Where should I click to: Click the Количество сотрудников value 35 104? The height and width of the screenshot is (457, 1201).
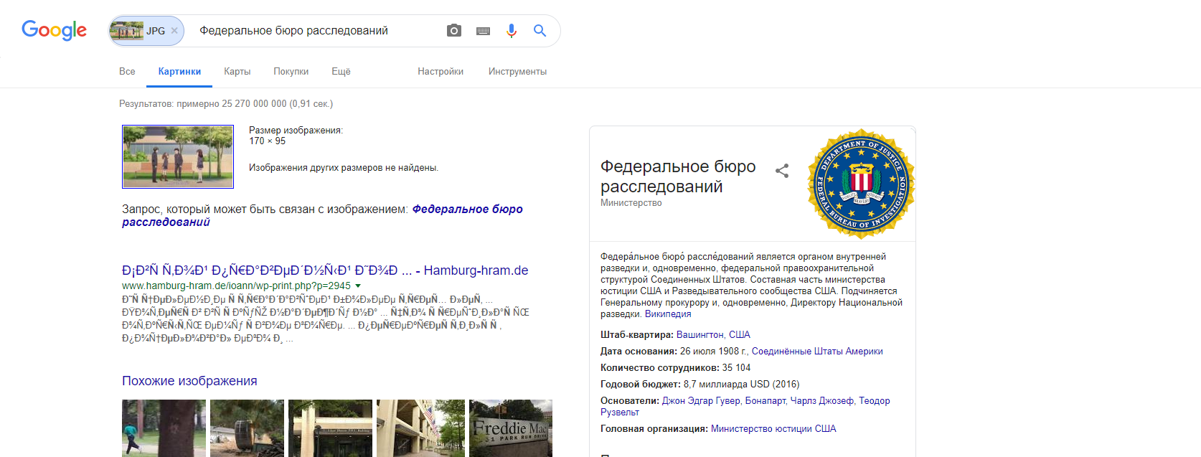[736, 368]
